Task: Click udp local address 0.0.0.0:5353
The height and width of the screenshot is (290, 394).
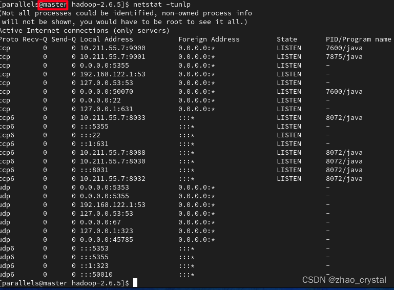Action: click(105, 188)
